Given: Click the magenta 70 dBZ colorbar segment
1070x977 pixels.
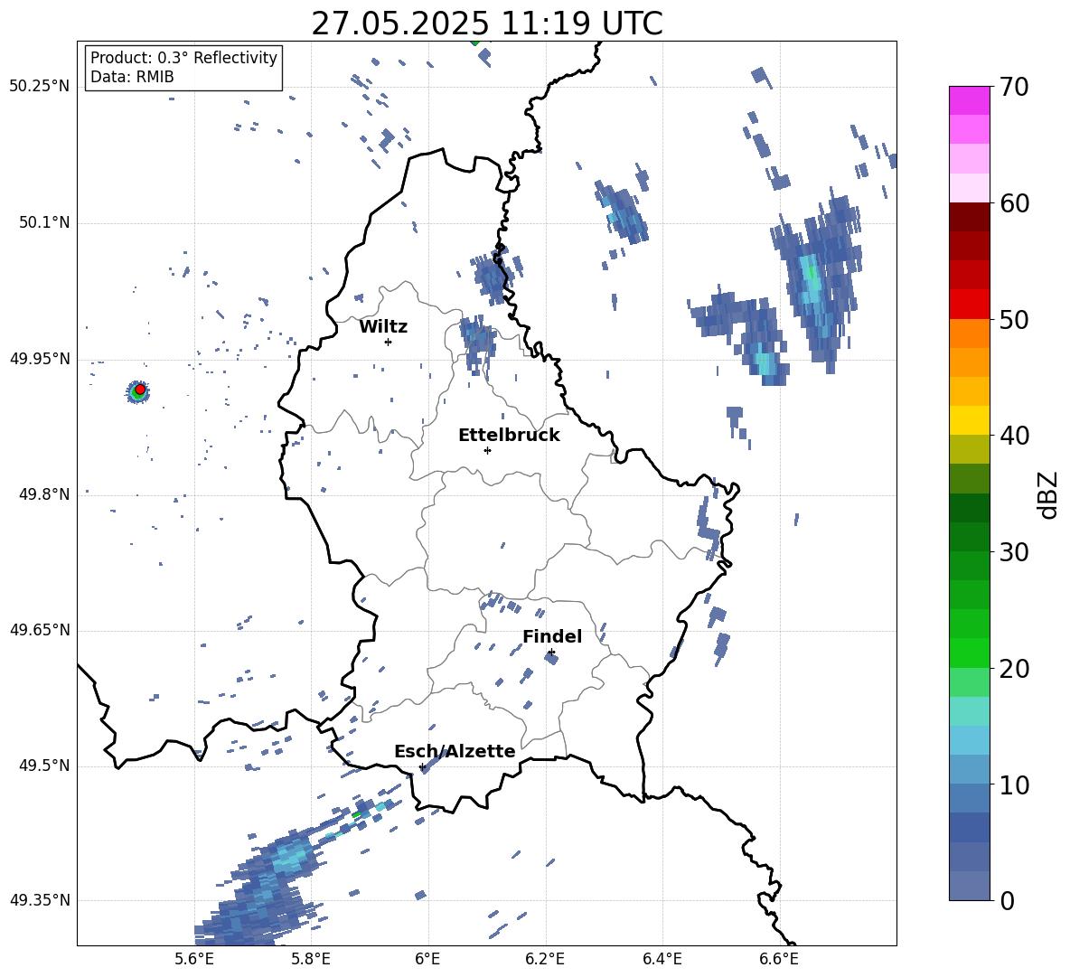Looking at the screenshot, I should pyautogui.click(x=969, y=100).
